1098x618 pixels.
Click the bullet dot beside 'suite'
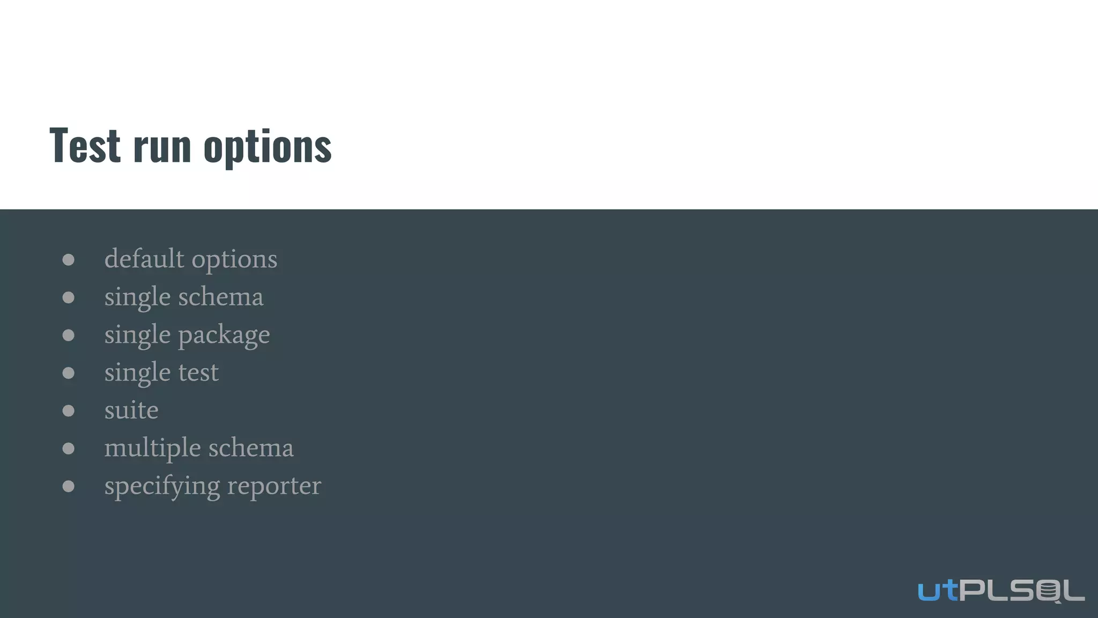pos(68,411)
